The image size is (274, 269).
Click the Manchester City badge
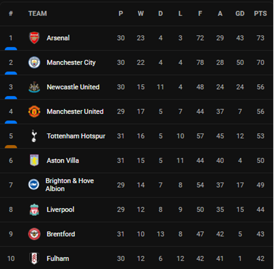pos(34,62)
